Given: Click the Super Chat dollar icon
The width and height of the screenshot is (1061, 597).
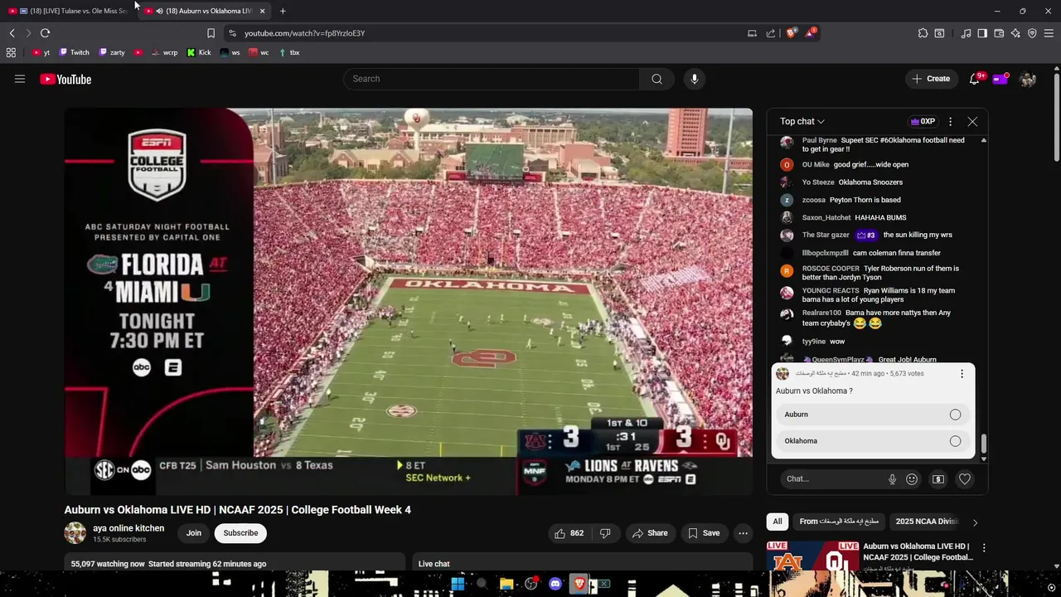Looking at the screenshot, I should (938, 478).
